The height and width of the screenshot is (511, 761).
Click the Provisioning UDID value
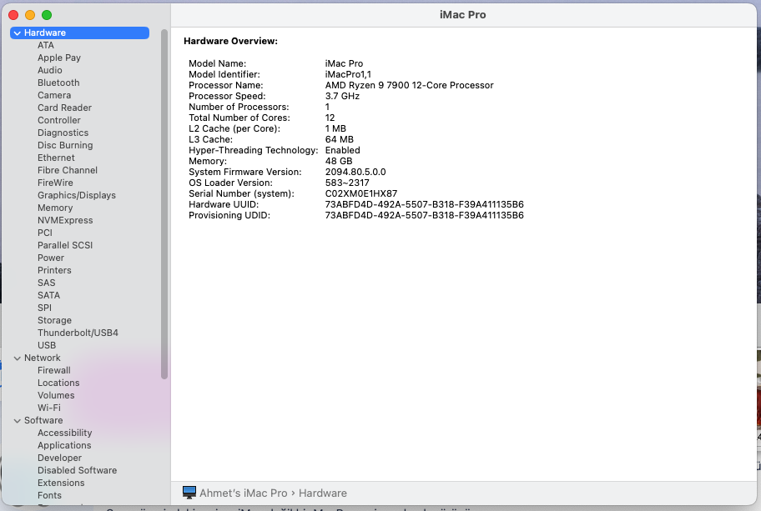(x=424, y=215)
